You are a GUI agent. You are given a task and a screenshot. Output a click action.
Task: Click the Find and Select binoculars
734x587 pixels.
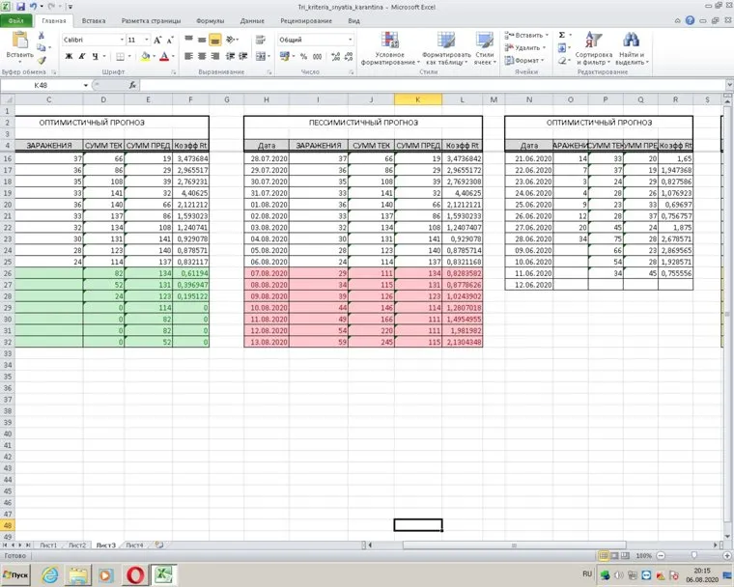[631, 47]
